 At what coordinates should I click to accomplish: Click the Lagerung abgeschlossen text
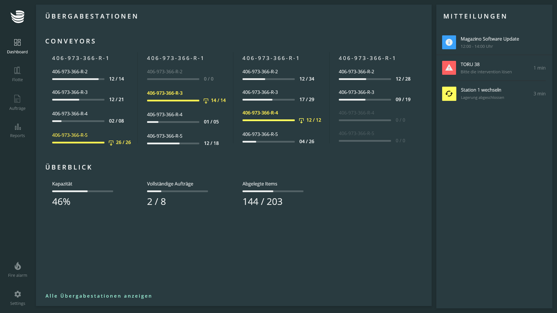(x=482, y=98)
